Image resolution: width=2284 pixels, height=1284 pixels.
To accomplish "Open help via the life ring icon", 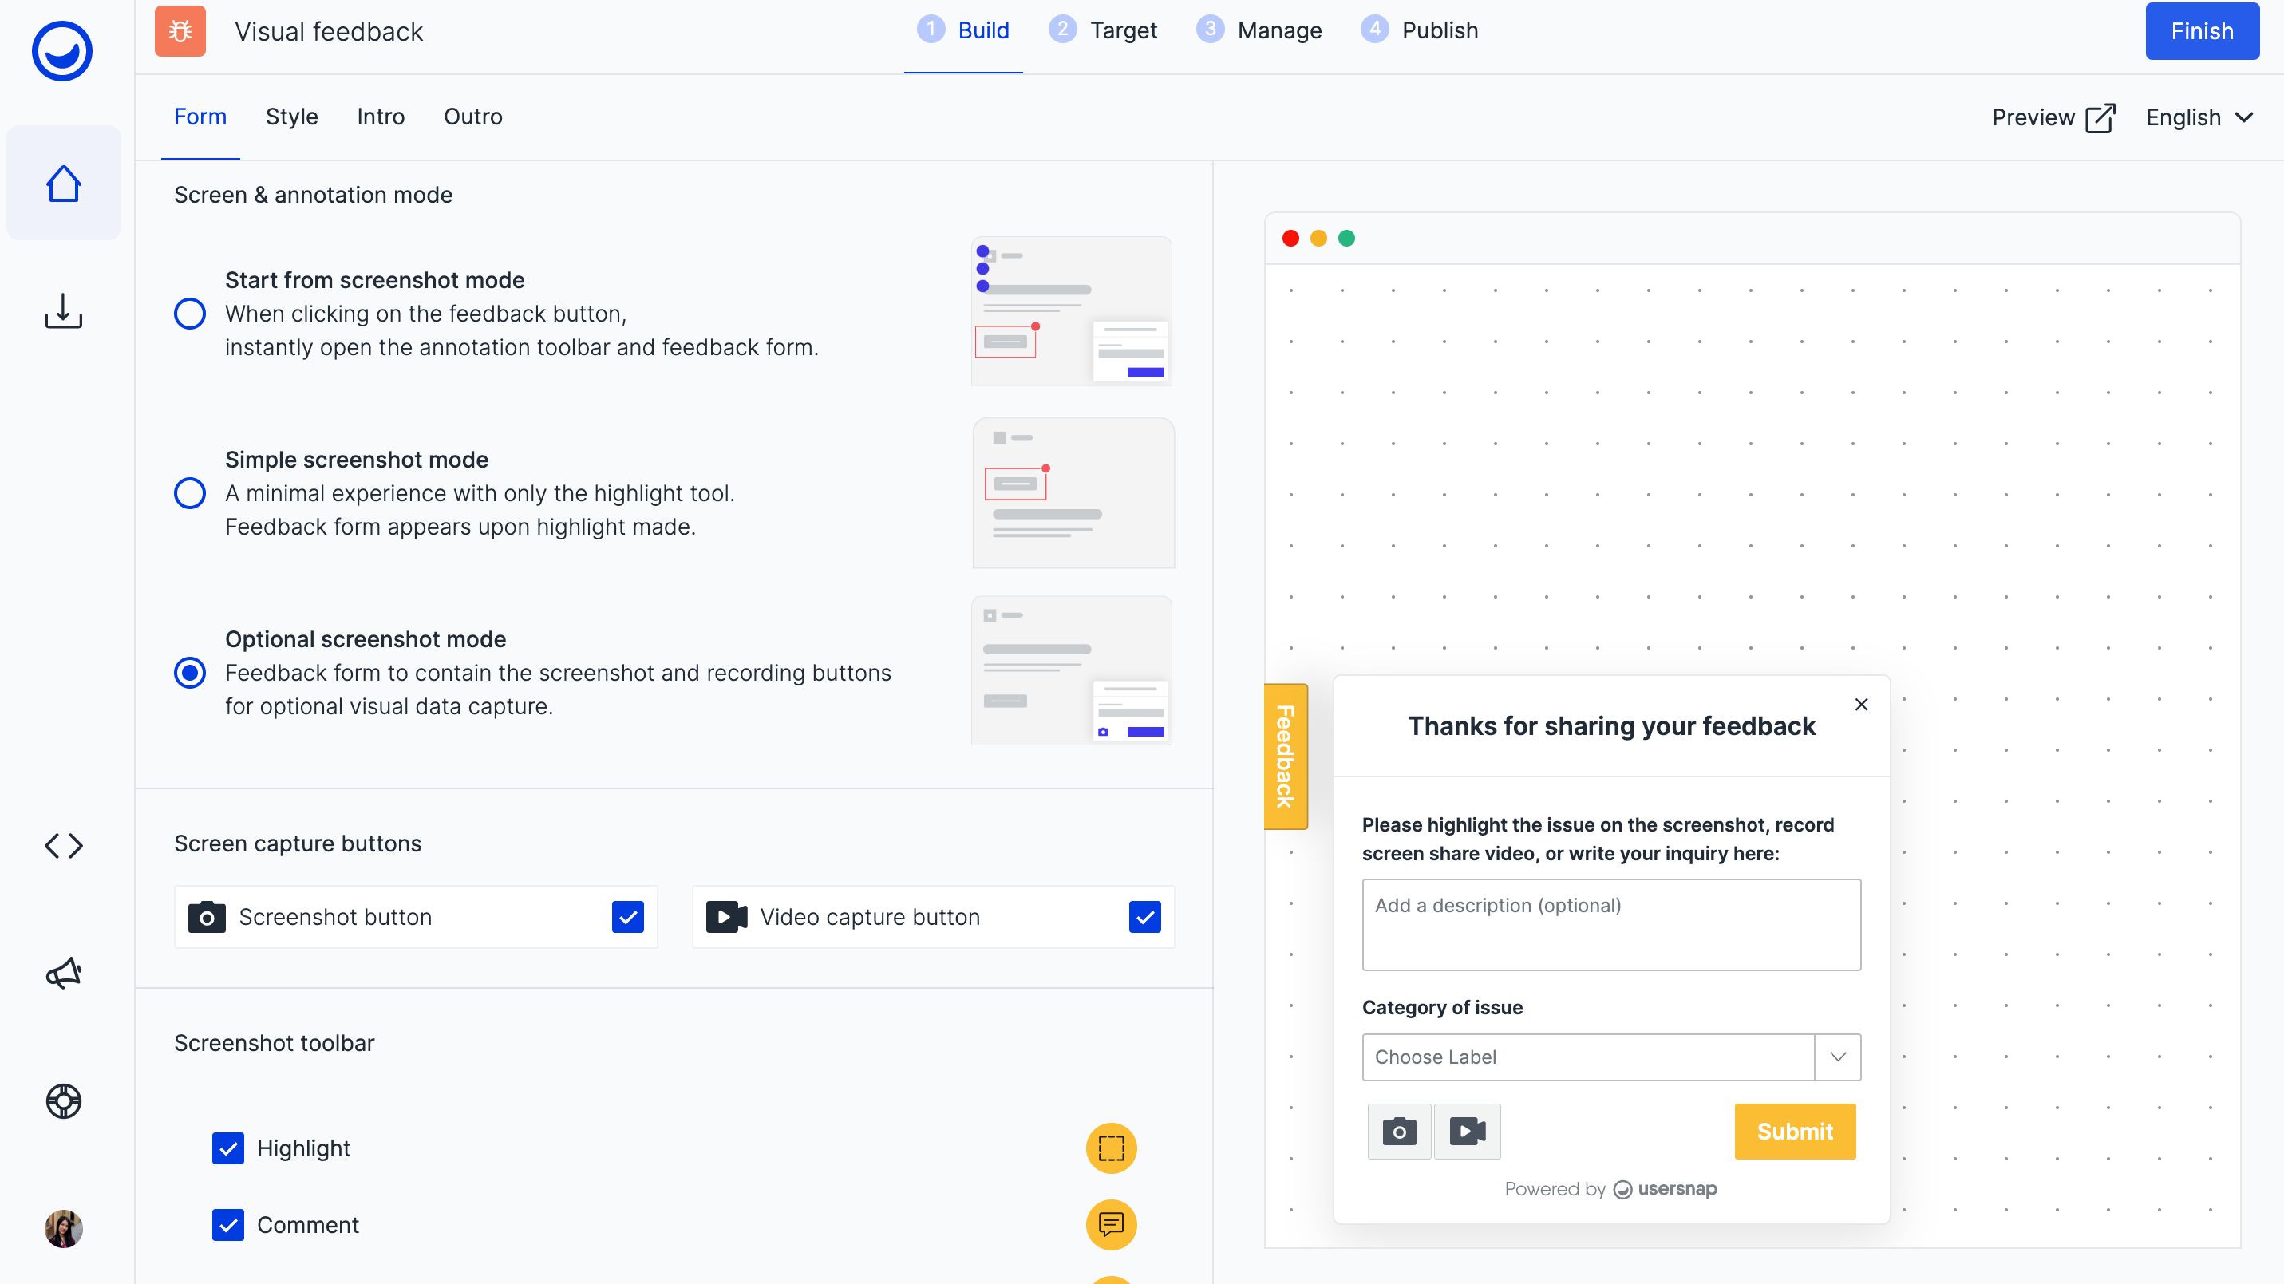I will tap(63, 1101).
